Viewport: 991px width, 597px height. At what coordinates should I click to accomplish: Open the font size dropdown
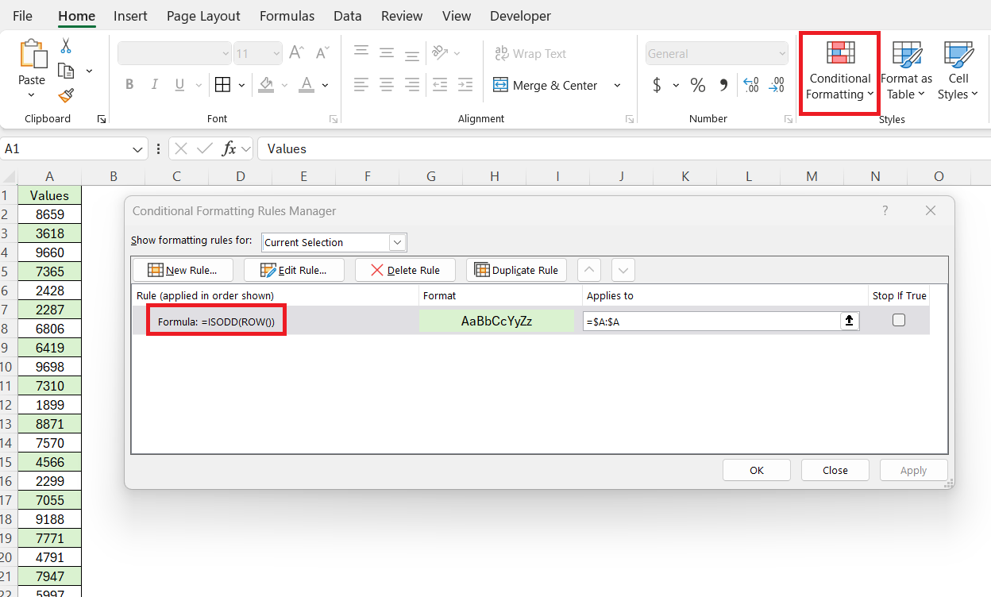point(276,54)
